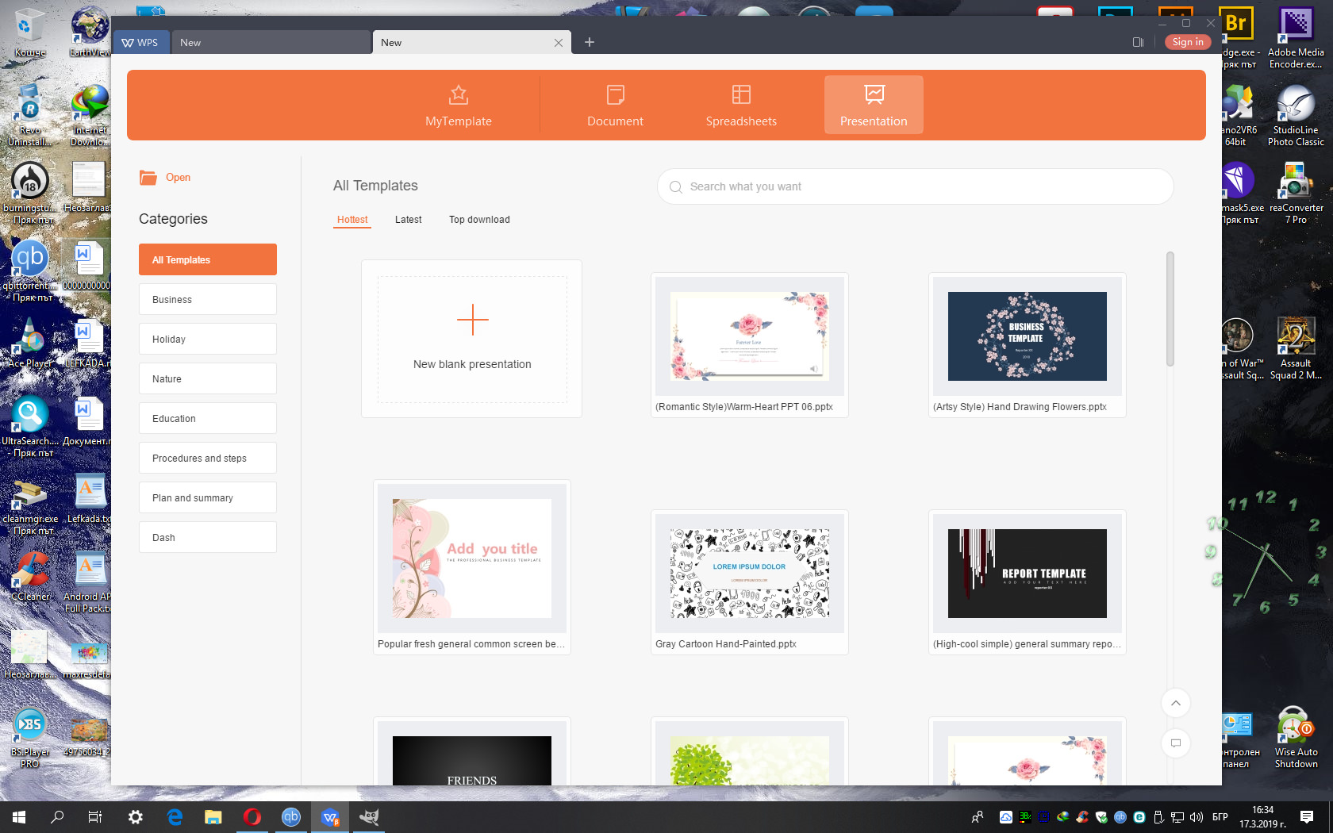Open StudioLine Photo Classic desktop icon
Screen dimensions: 1333x833
(1296, 116)
